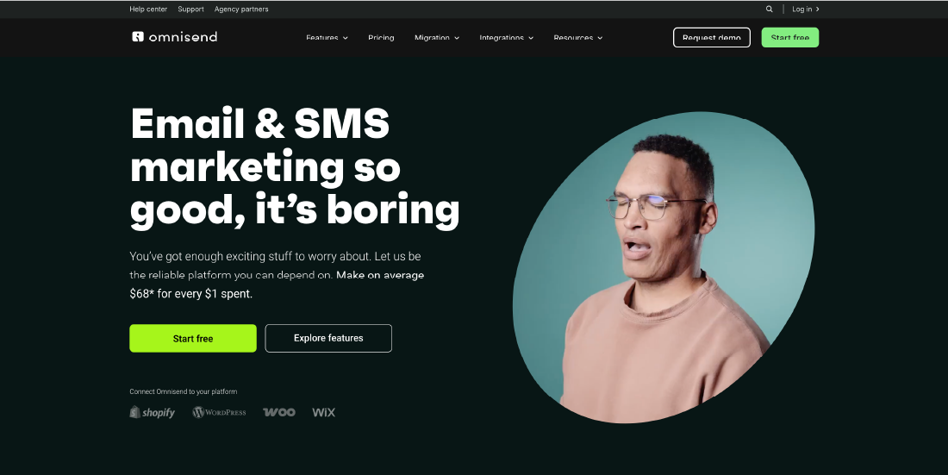This screenshot has height=475, width=948.
Task: Expand the Migration dropdown menu
Action: [437, 38]
